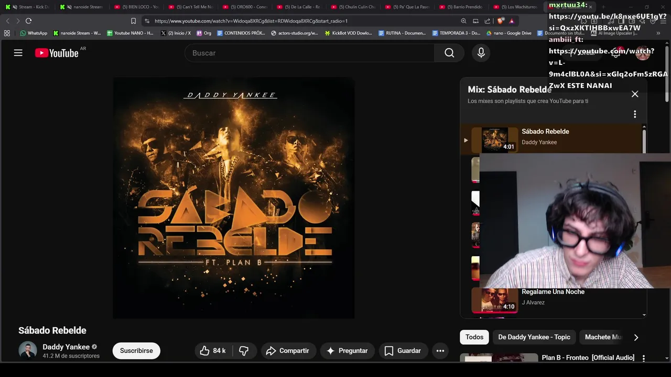Switch to the Stream - Kick browser tab
This screenshot has width=671, height=377.
point(27,7)
